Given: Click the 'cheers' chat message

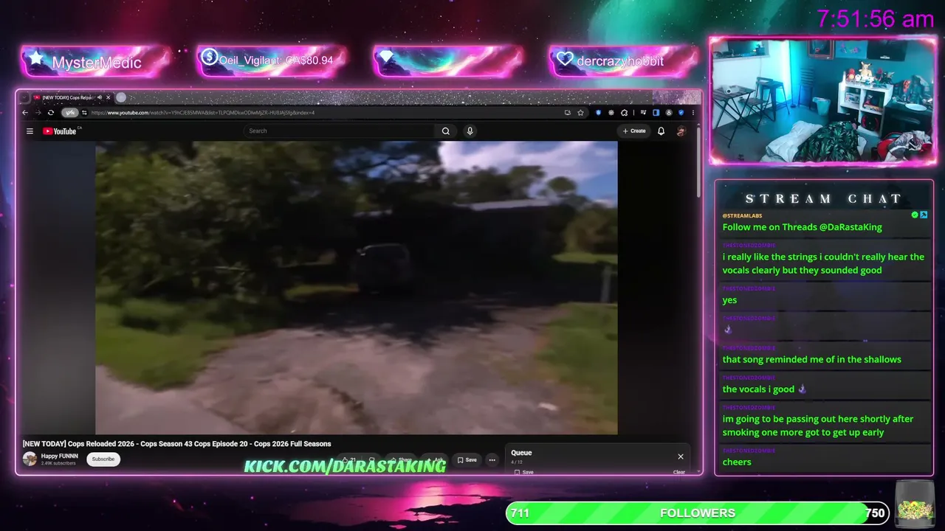Looking at the screenshot, I should pyautogui.click(x=737, y=462).
